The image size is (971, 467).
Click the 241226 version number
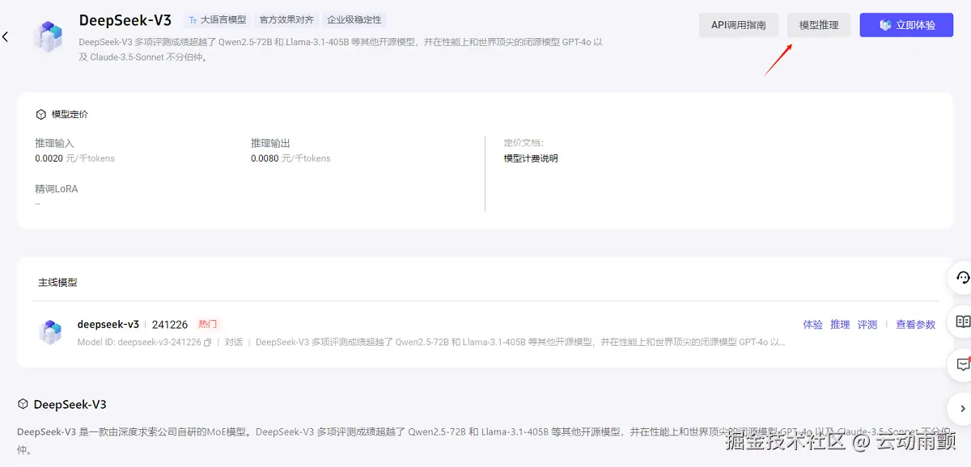(170, 325)
